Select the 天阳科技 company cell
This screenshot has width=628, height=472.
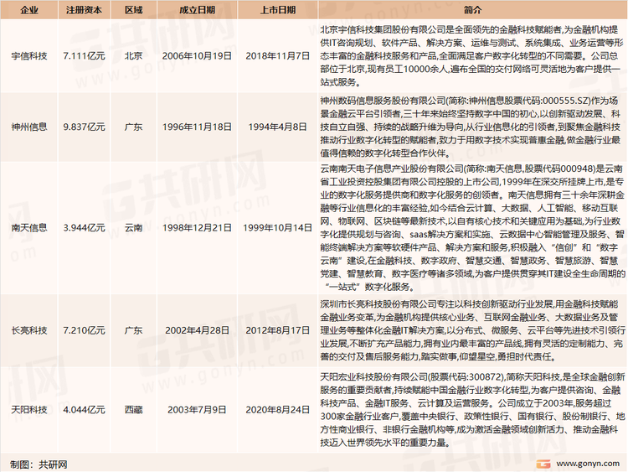click(29, 410)
